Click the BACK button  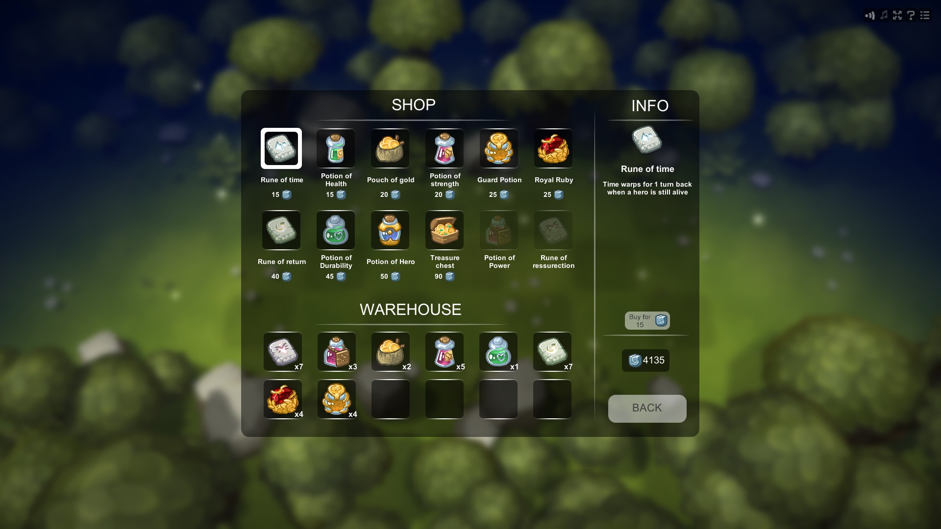pos(647,408)
